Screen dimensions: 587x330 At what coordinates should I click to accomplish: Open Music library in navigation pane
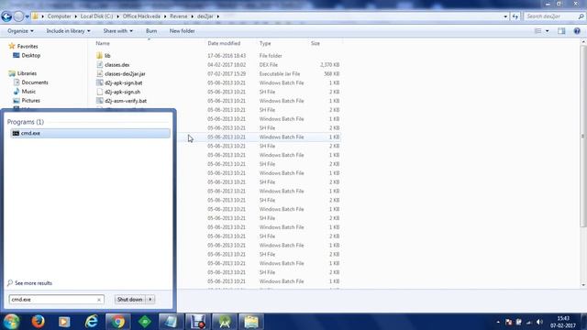click(28, 92)
